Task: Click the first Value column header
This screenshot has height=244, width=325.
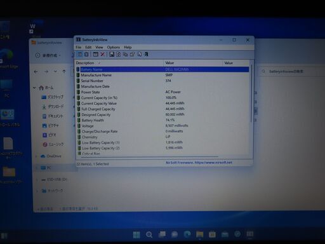Action: tap(193, 63)
